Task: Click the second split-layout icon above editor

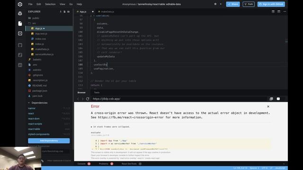Action: (x=279, y=11)
